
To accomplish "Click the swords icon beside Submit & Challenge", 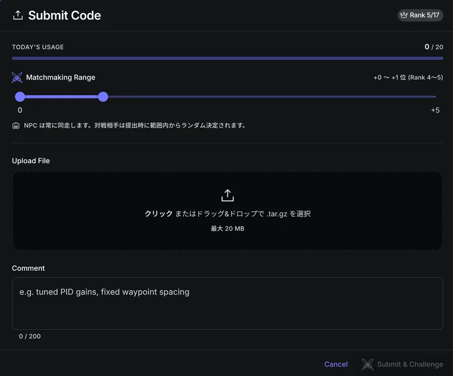I will pos(367,364).
